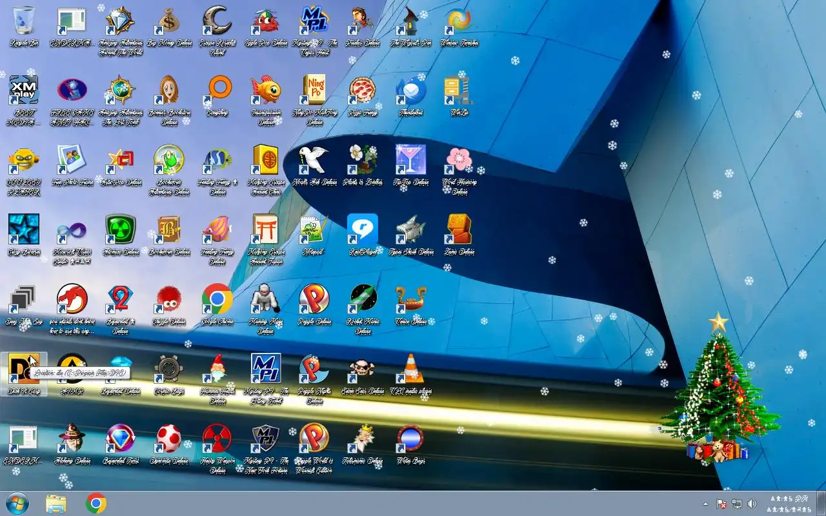The image size is (826, 516).
Task: Open Zuma Deluxe shortcut
Action: [459, 230]
